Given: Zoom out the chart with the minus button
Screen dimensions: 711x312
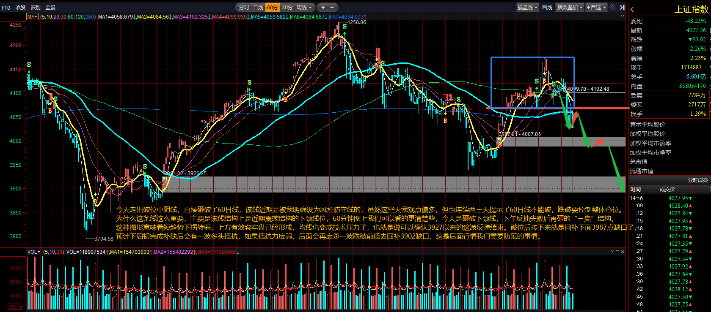Looking at the screenshot, I should point(332,7).
